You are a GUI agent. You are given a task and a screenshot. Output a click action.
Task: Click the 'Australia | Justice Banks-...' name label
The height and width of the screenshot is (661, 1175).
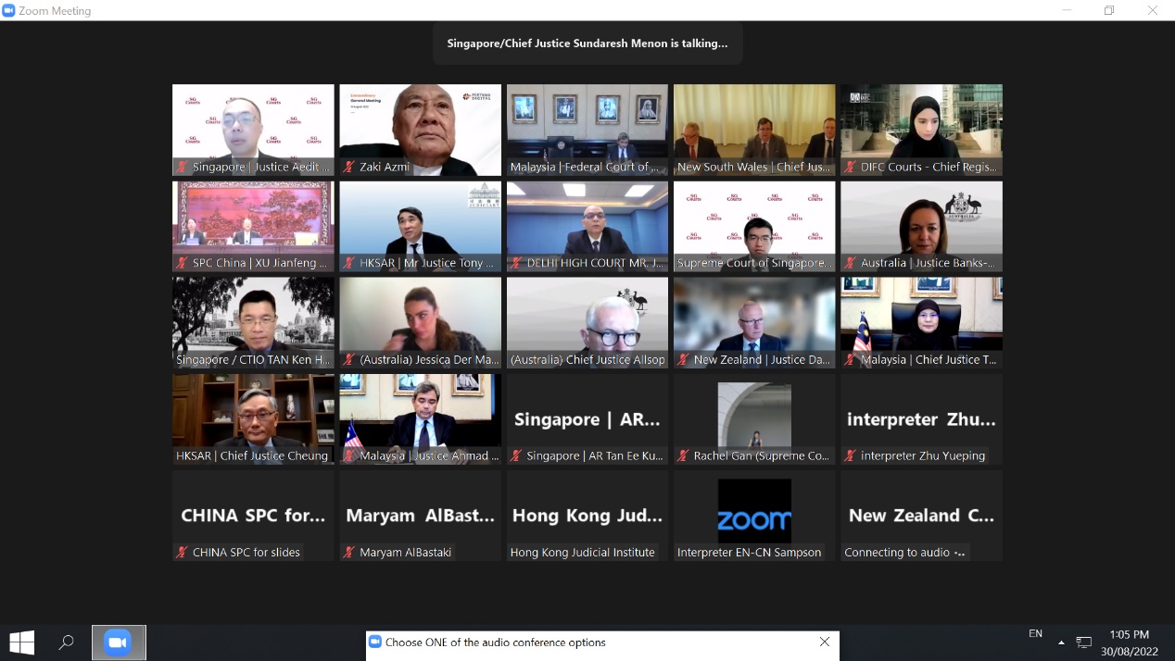pyautogui.click(x=929, y=264)
